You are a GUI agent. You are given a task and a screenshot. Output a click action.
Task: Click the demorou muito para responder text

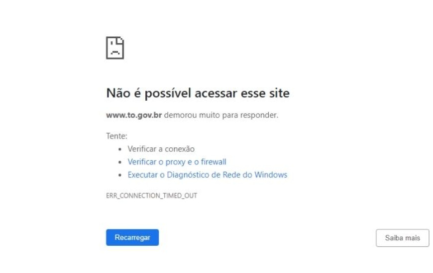(x=221, y=115)
